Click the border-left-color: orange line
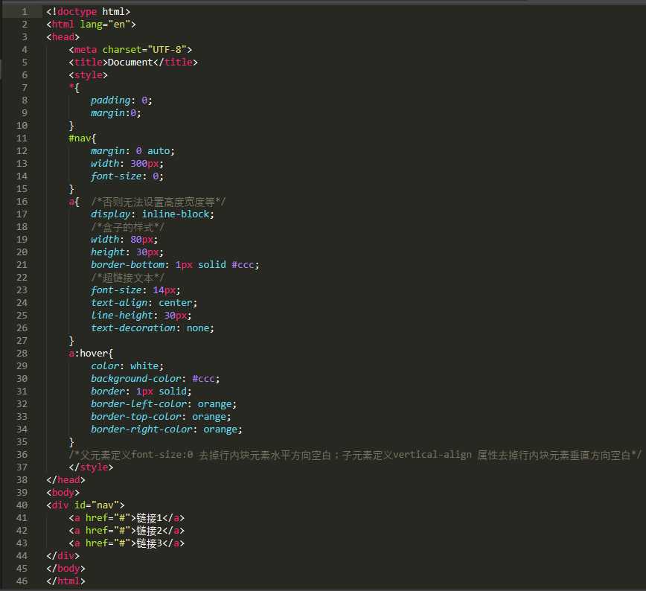Image resolution: width=646 pixels, height=591 pixels. click(164, 404)
